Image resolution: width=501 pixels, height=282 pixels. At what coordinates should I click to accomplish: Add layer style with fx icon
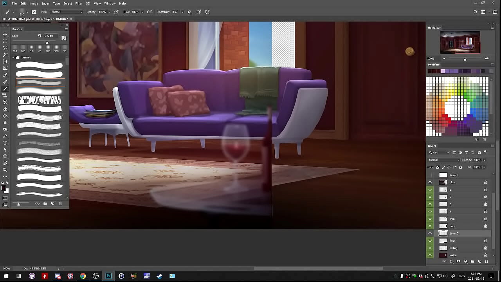coord(452,262)
